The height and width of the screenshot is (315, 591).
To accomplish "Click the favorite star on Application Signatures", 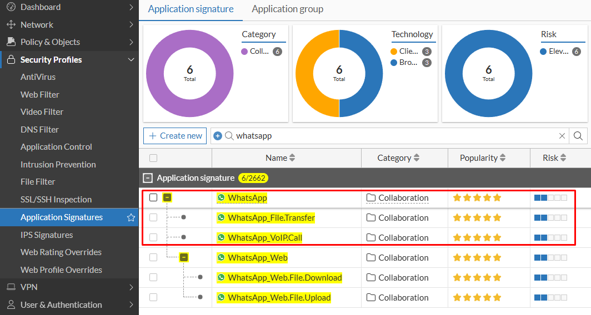I will tap(131, 217).
